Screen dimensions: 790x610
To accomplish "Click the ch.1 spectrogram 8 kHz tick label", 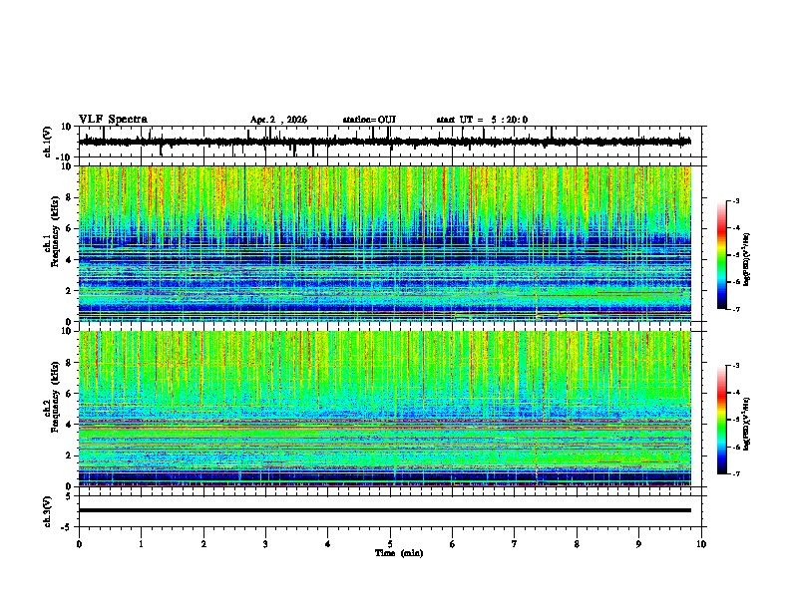I will (x=69, y=197).
